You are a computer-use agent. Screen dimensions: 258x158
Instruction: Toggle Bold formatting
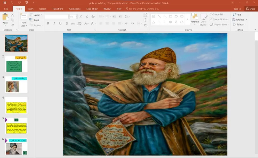48,23
